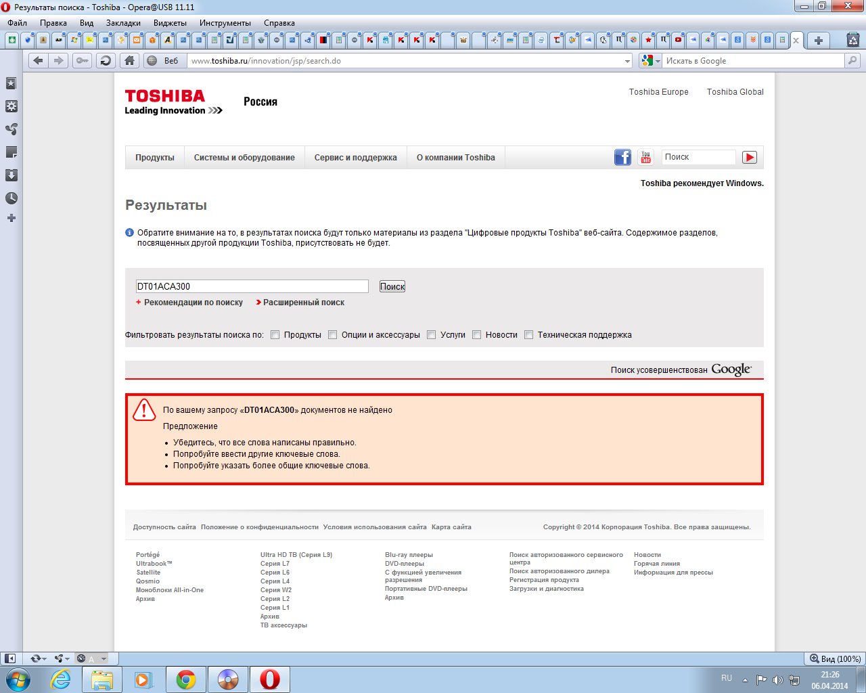Viewport: 866px width, 693px height.
Task: Click the Поиск button next to DT01ACA300
Action: coord(392,286)
